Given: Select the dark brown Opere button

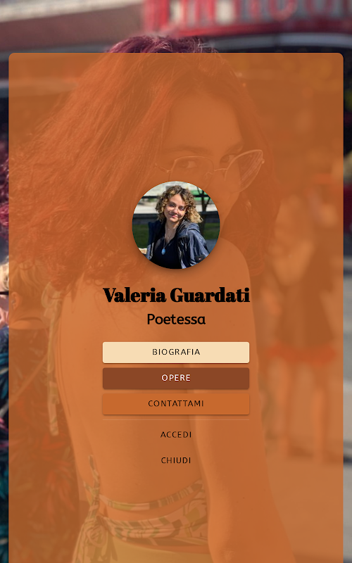Looking at the screenshot, I should (x=176, y=378).
